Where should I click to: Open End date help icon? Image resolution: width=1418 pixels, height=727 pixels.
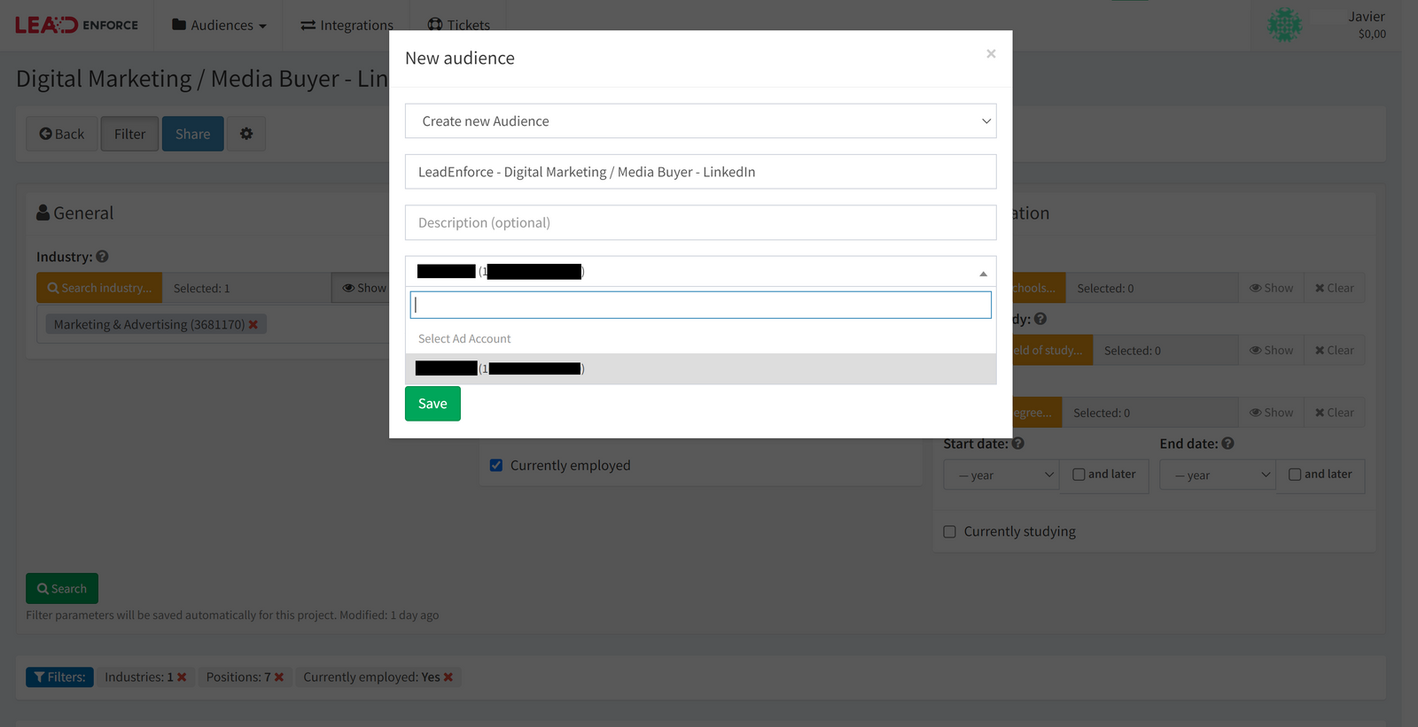[1227, 444]
